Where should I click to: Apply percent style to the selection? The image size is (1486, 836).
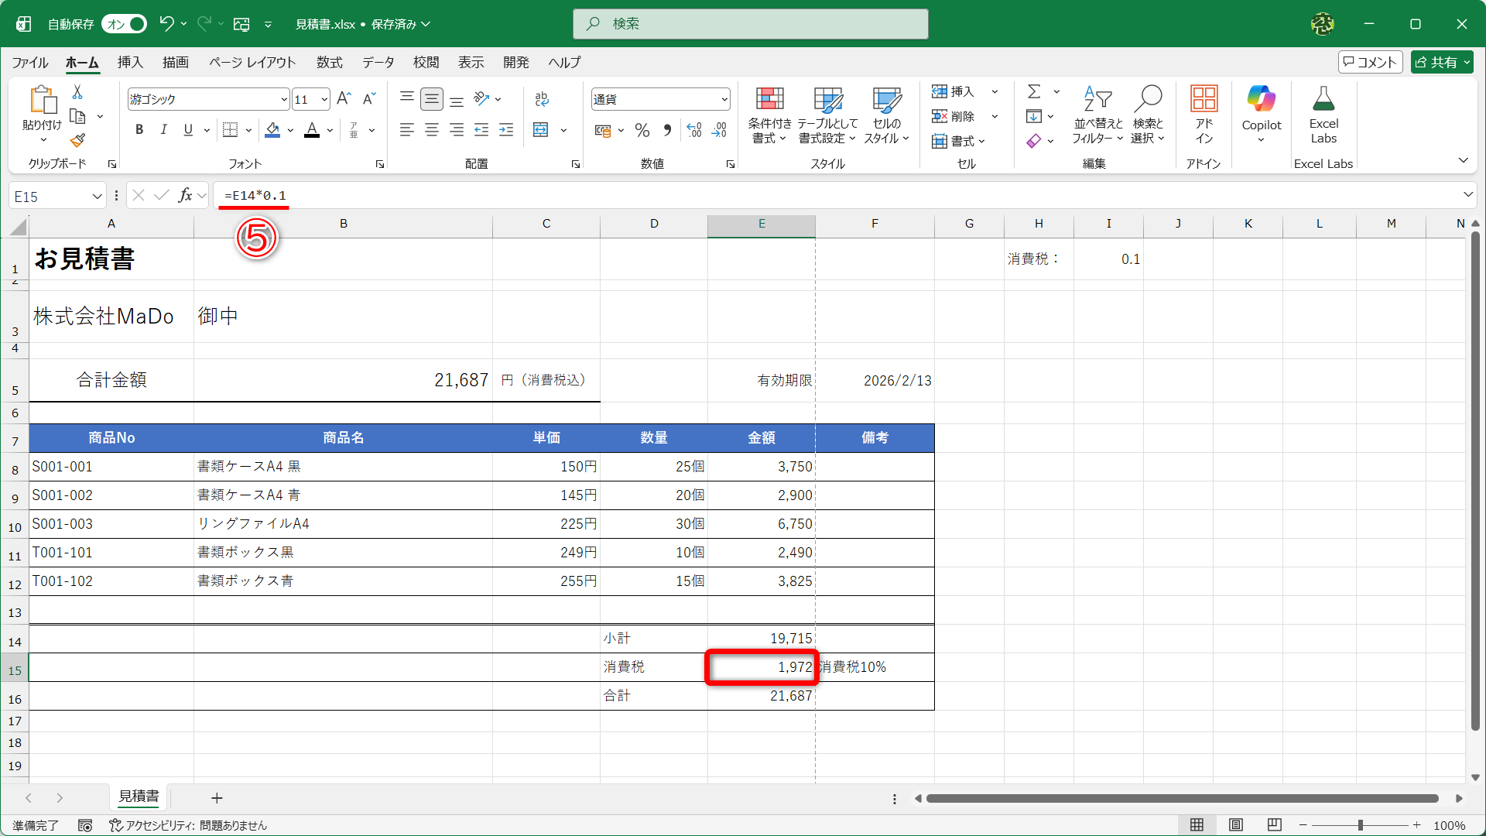pyautogui.click(x=642, y=130)
